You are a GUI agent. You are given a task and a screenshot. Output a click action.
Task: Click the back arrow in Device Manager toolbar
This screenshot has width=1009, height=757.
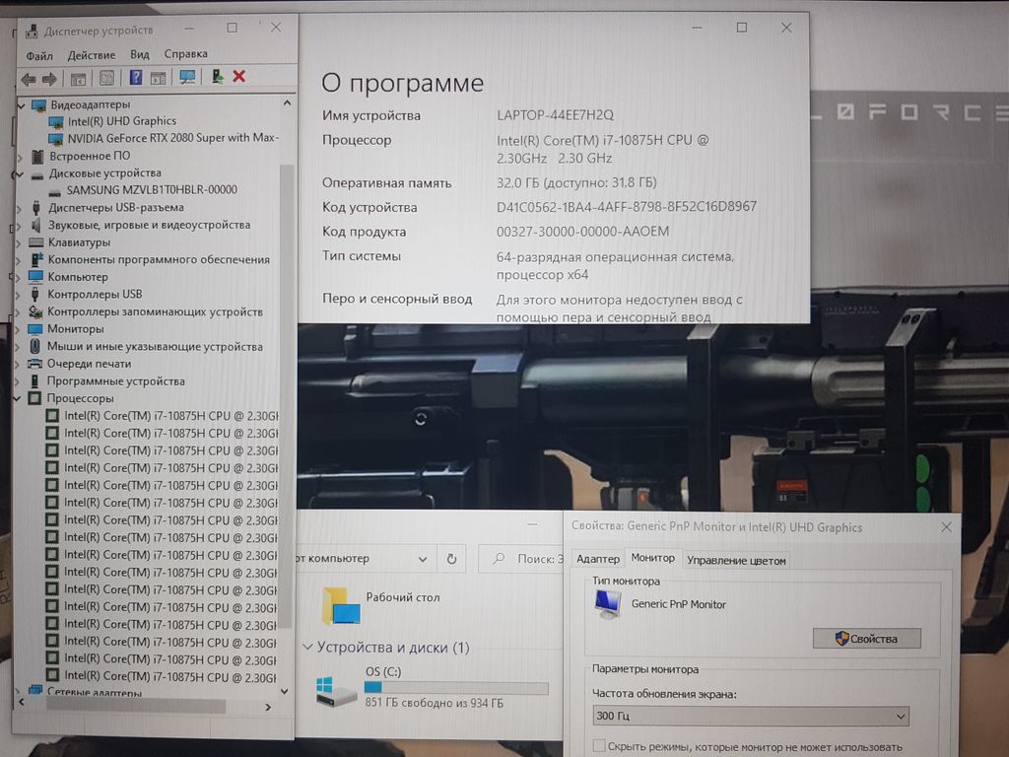28,78
